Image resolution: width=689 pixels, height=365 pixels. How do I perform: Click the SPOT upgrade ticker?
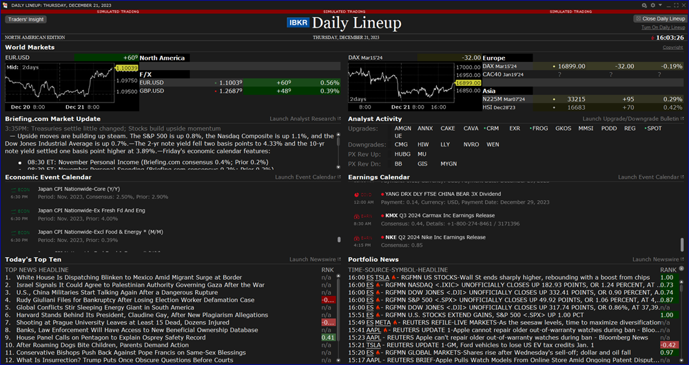(655, 129)
